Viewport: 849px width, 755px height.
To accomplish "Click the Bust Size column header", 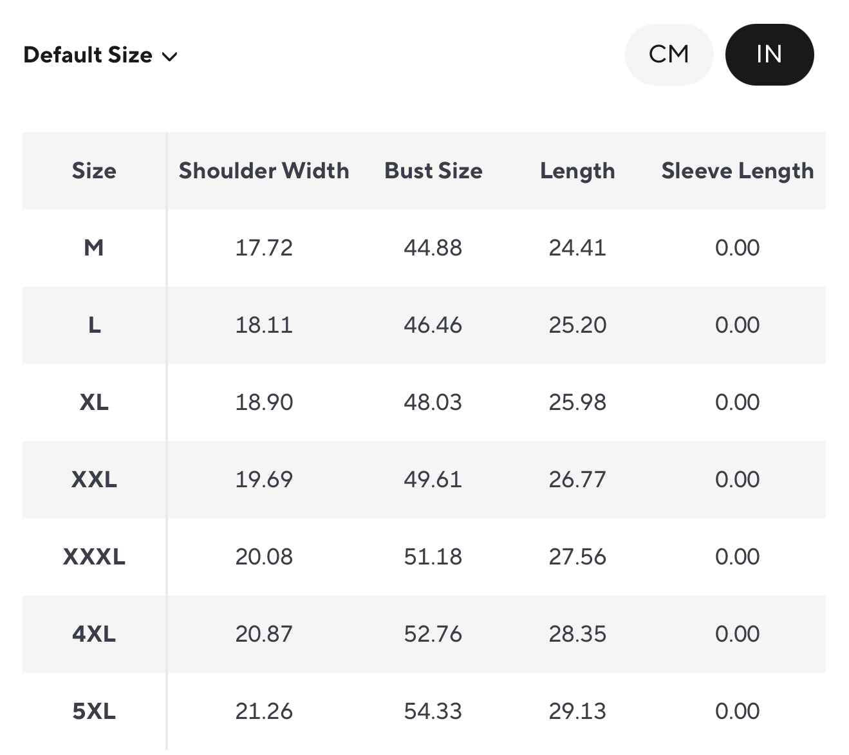I will click(433, 171).
